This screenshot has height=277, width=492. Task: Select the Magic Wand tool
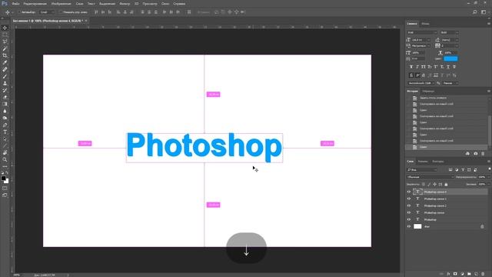[5, 48]
